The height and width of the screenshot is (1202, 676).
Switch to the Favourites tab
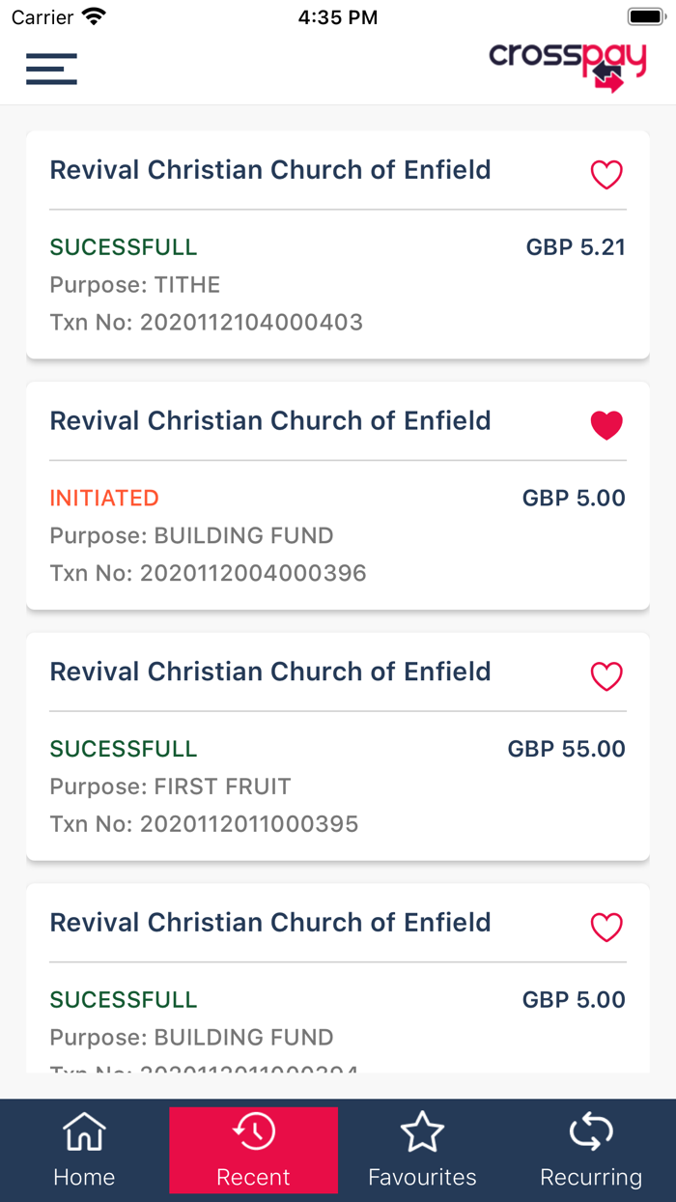[x=422, y=1150]
